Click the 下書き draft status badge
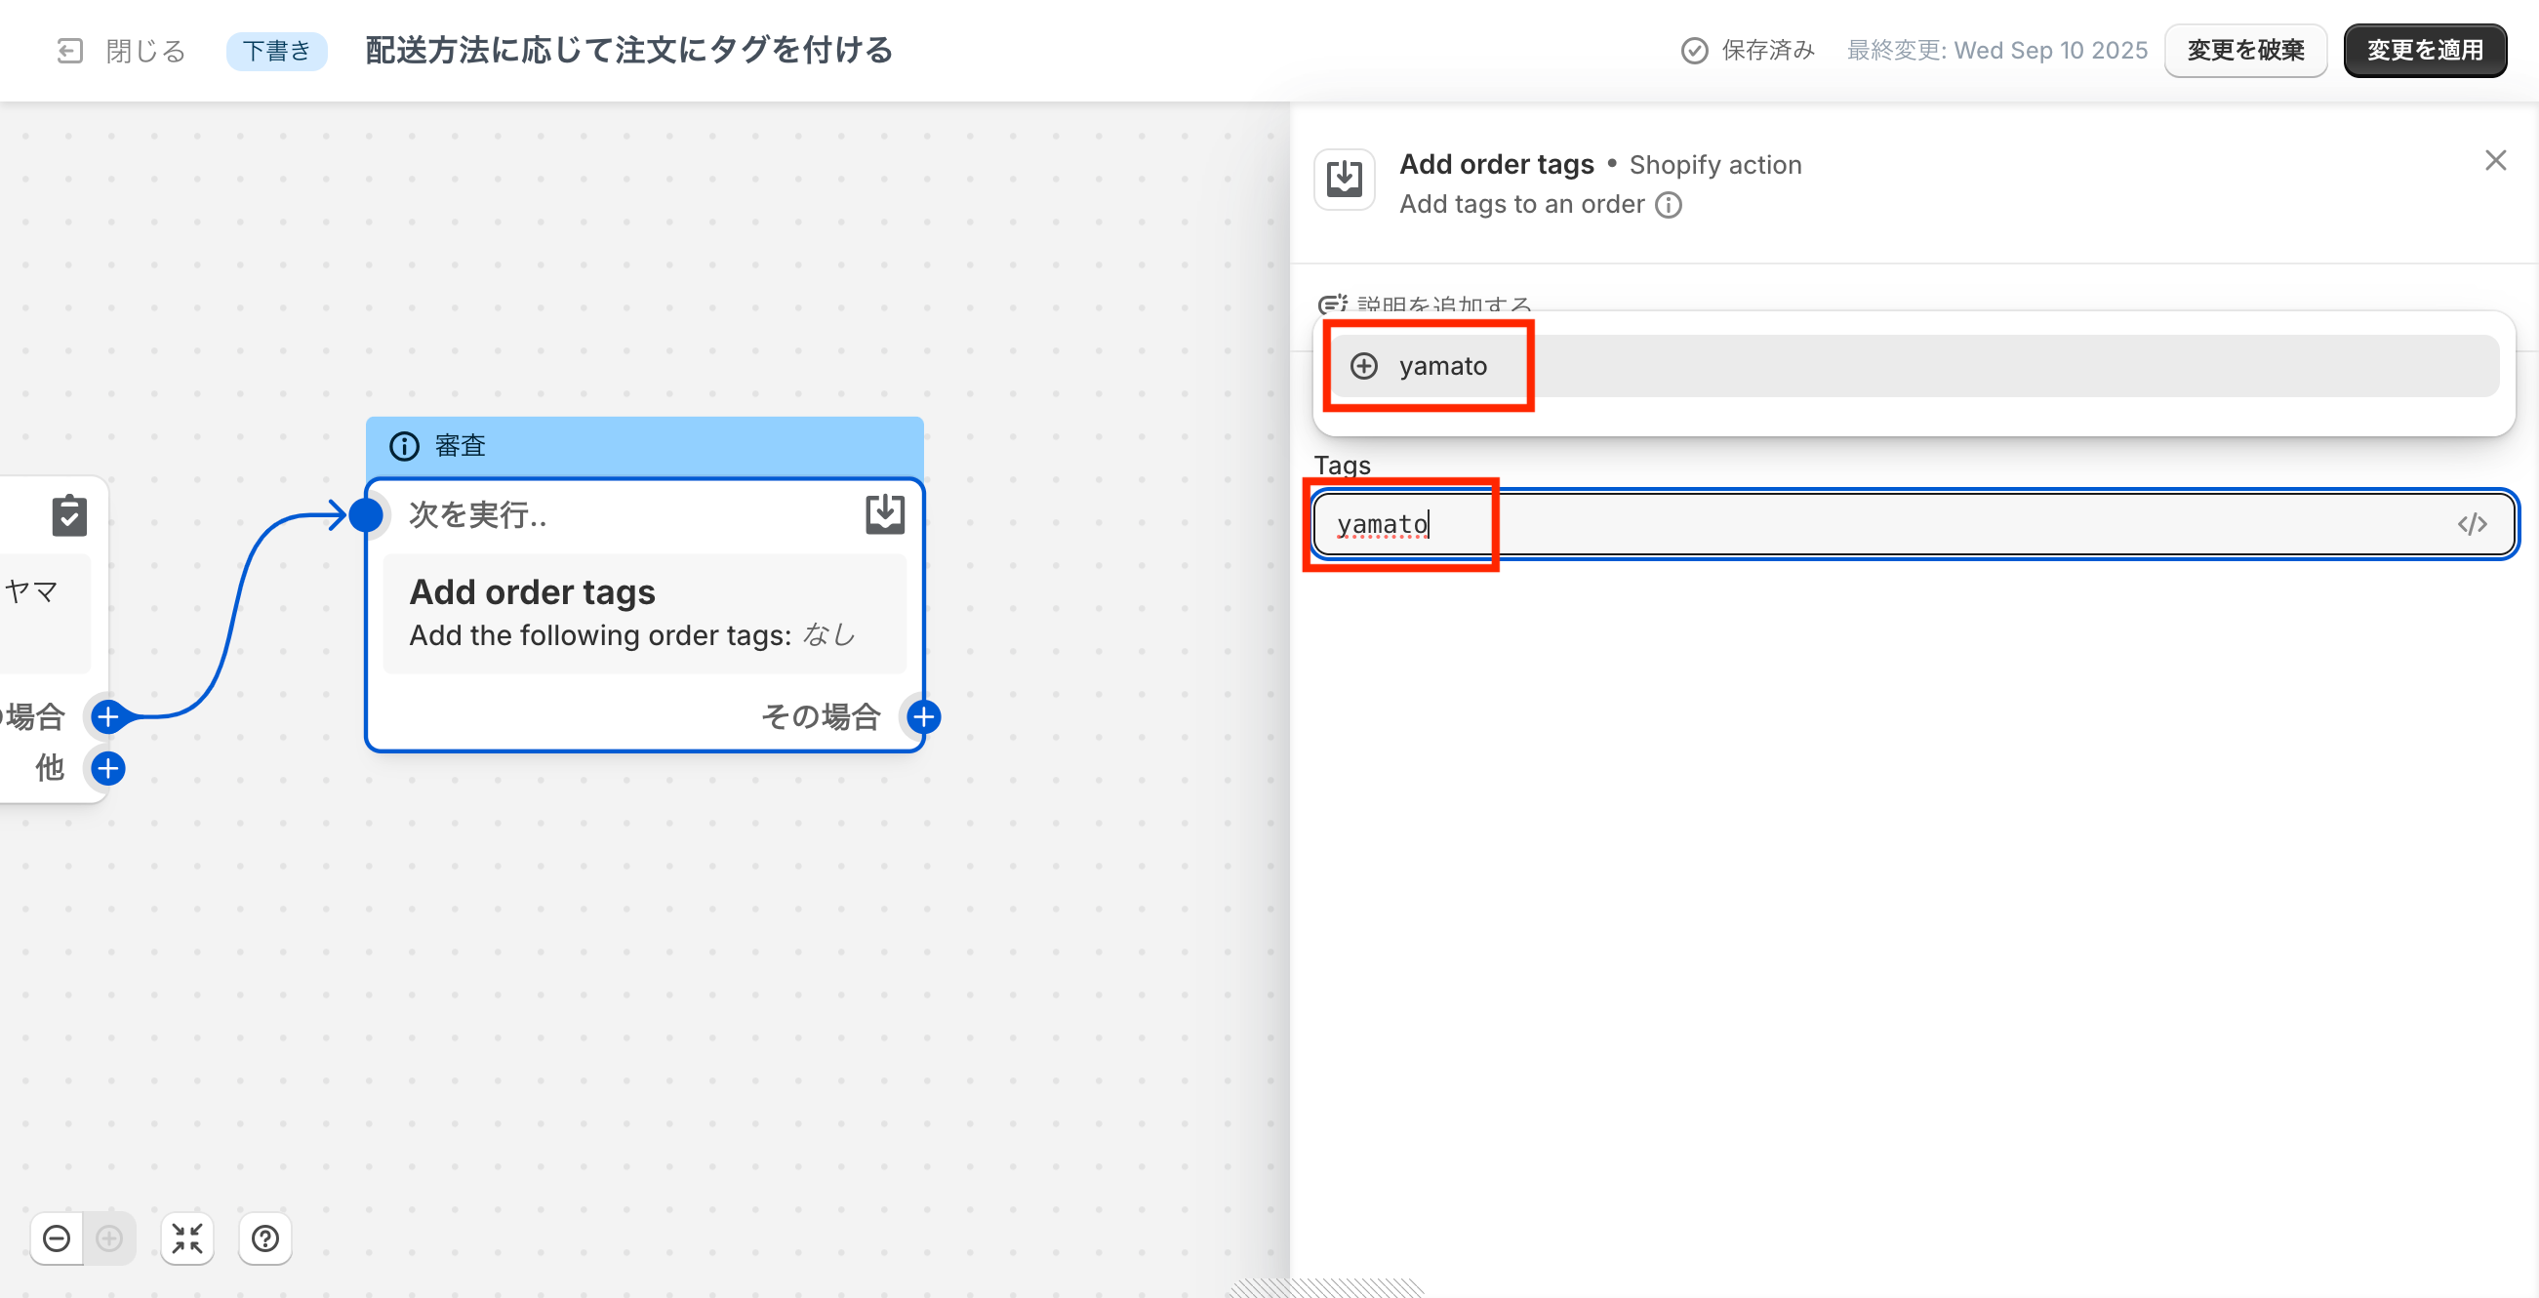This screenshot has width=2539, height=1298. click(x=276, y=51)
